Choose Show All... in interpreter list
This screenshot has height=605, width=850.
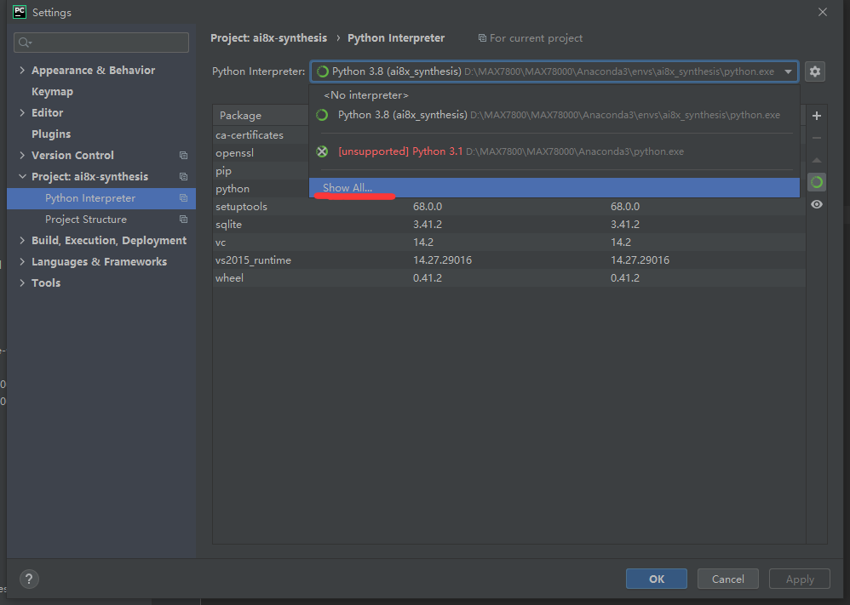(554, 188)
